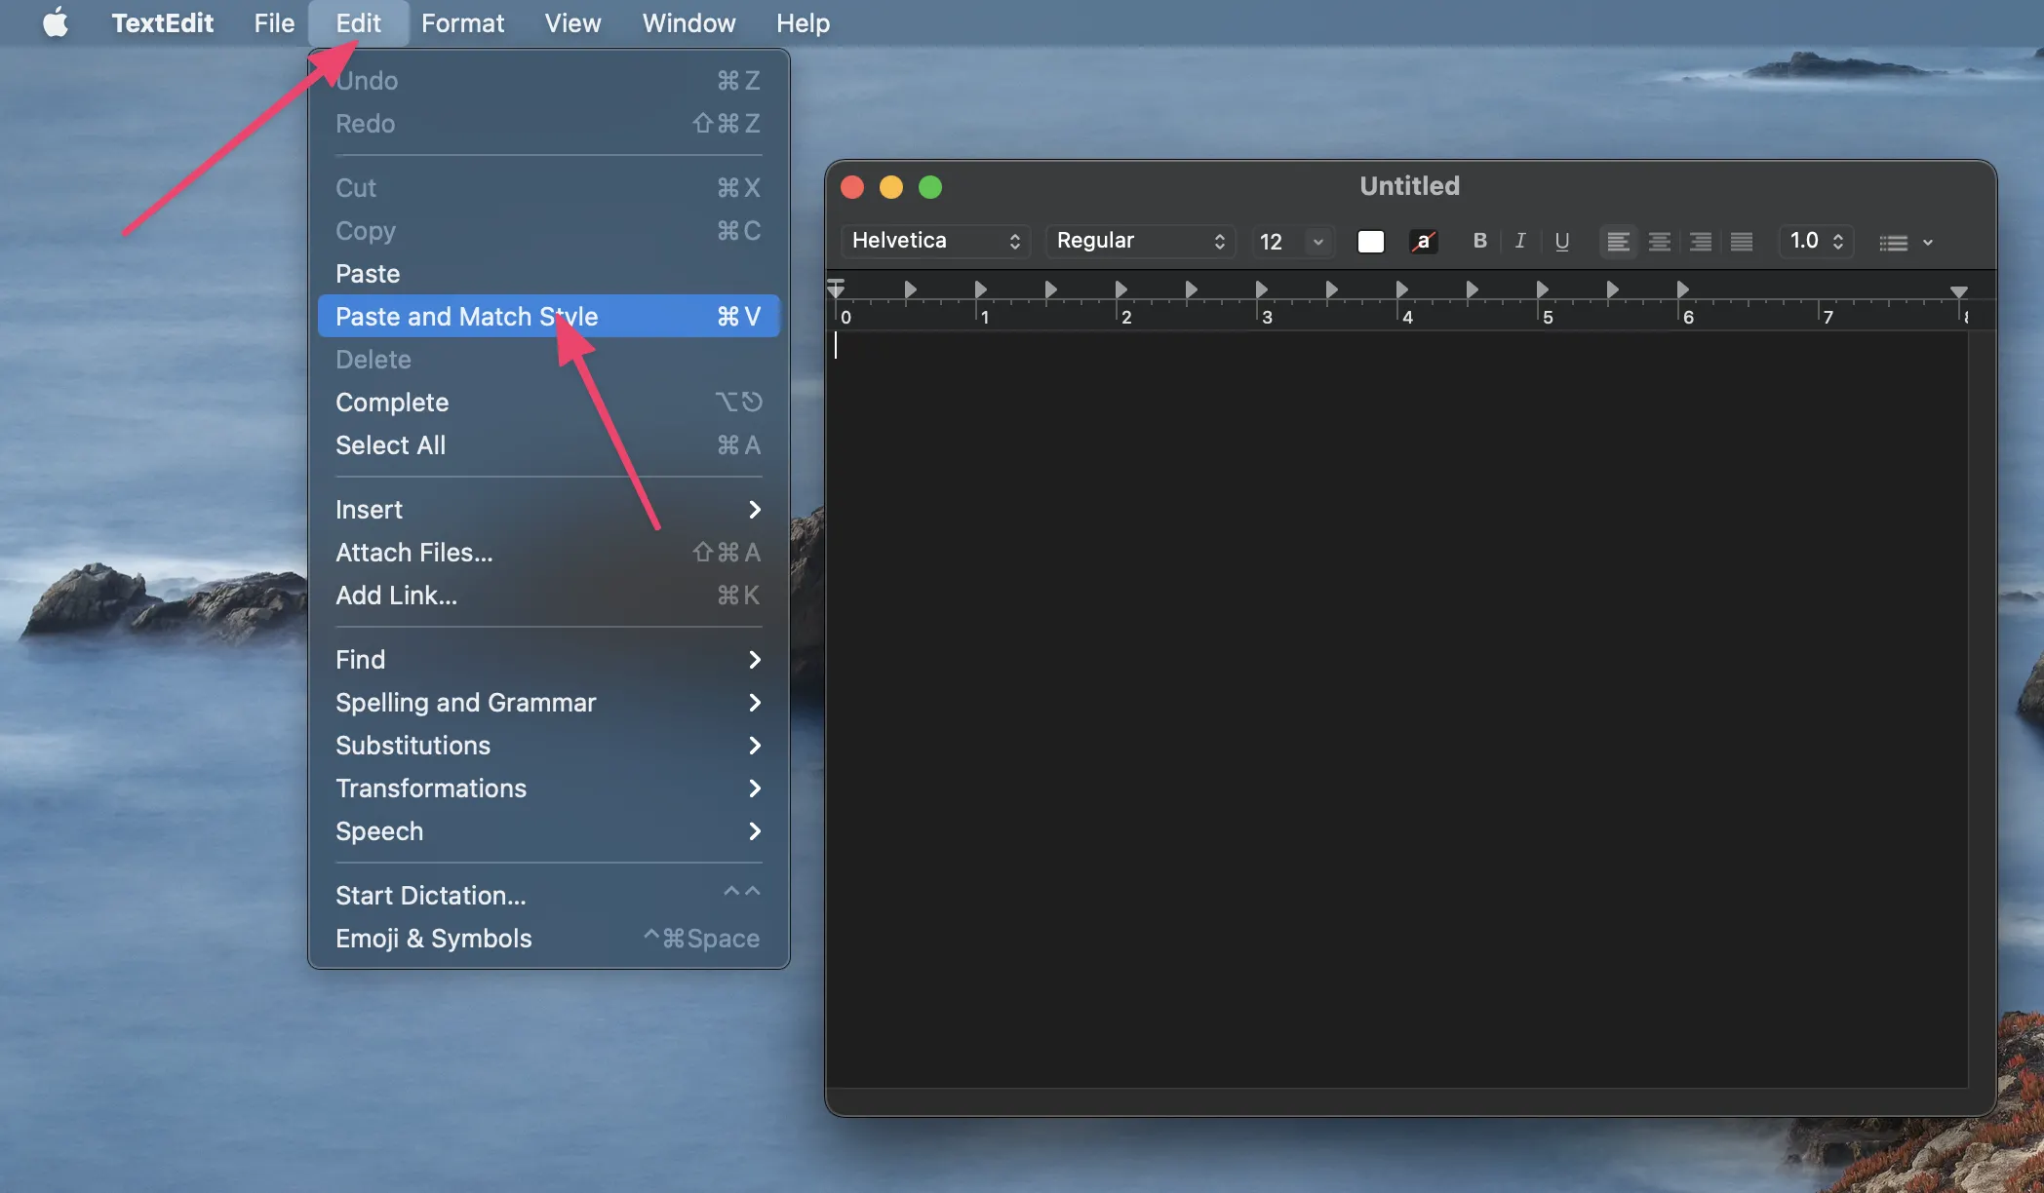2044x1193 pixels.
Task: Zoom the Untitled window green button
Action: tap(930, 187)
